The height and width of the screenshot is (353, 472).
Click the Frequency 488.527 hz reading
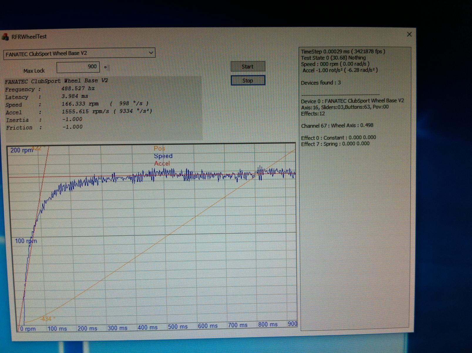[78, 89]
